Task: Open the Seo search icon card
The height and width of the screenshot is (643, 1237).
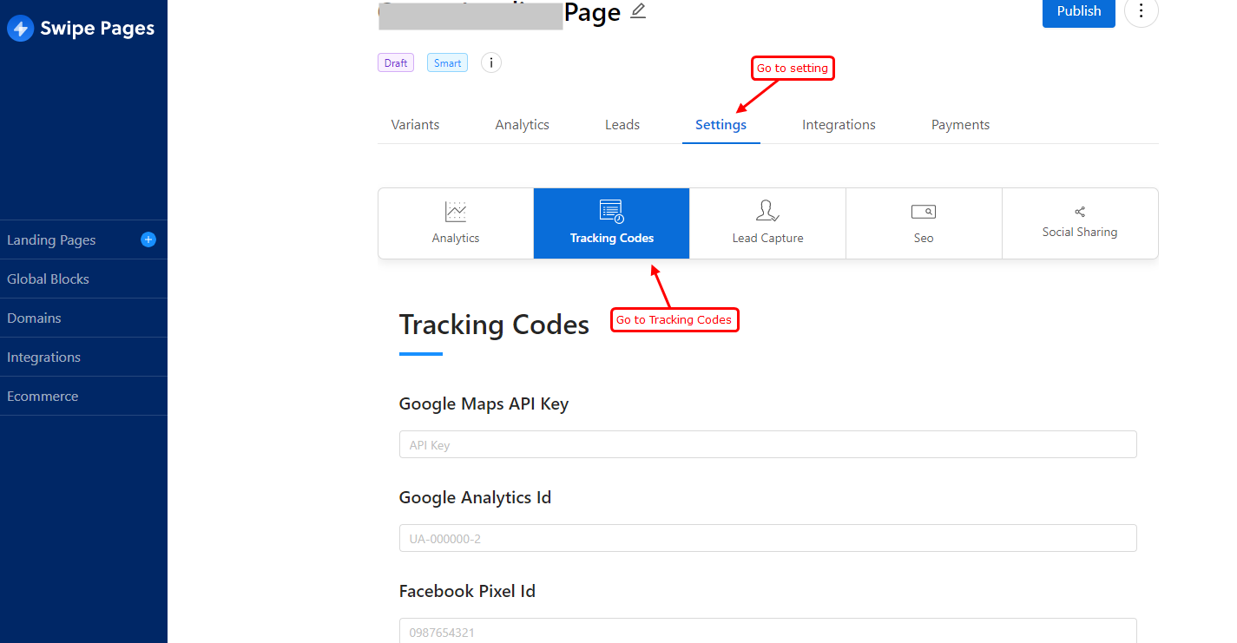Action: pyautogui.click(x=924, y=223)
